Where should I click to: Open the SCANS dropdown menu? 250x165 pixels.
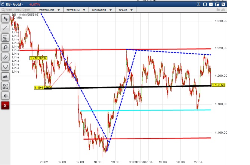point(126,10)
